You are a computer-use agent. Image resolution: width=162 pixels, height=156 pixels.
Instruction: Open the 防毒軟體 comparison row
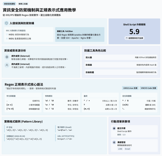[121, 72]
